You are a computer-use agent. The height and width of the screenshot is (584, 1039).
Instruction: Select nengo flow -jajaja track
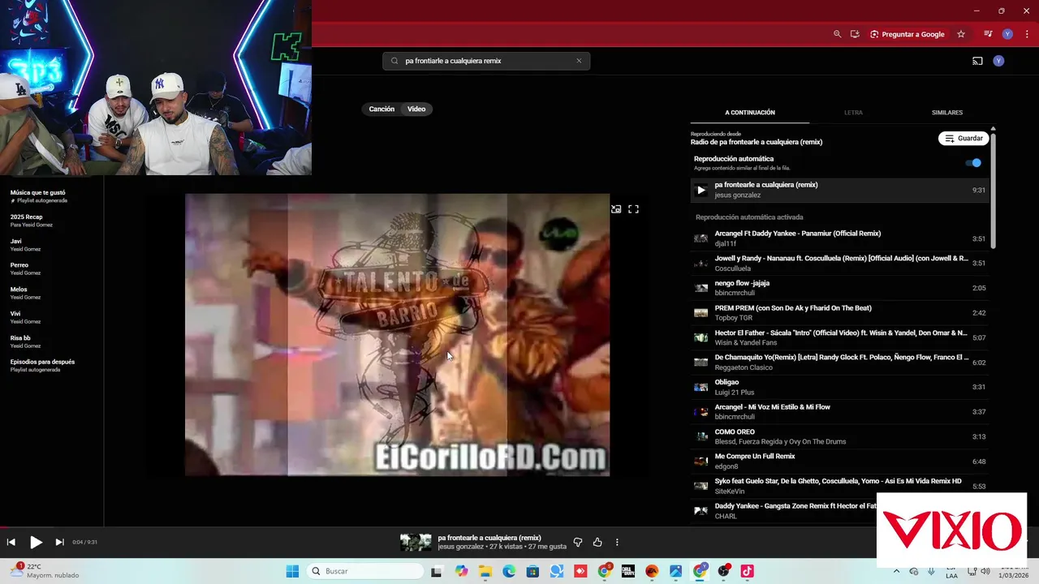pos(840,288)
